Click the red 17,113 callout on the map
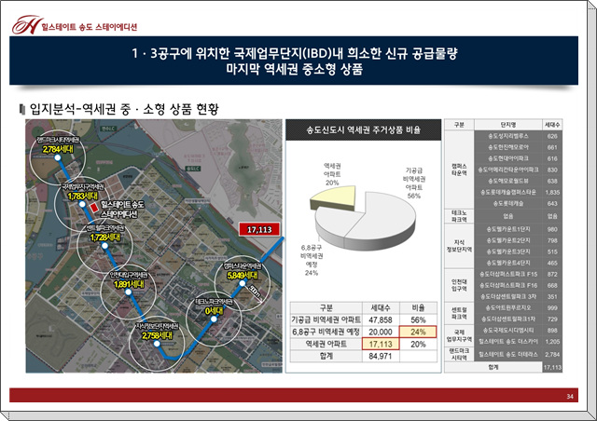This screenshot has width=597, height=421. 259,229
